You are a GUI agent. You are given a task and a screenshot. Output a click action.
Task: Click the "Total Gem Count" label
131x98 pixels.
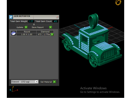point(43,21)
